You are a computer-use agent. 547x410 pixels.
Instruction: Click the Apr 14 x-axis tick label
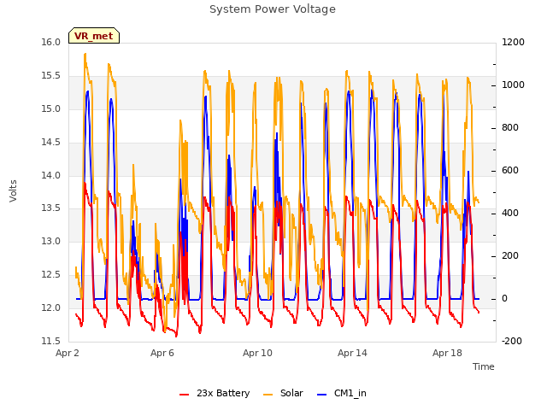tap(352, 353)
